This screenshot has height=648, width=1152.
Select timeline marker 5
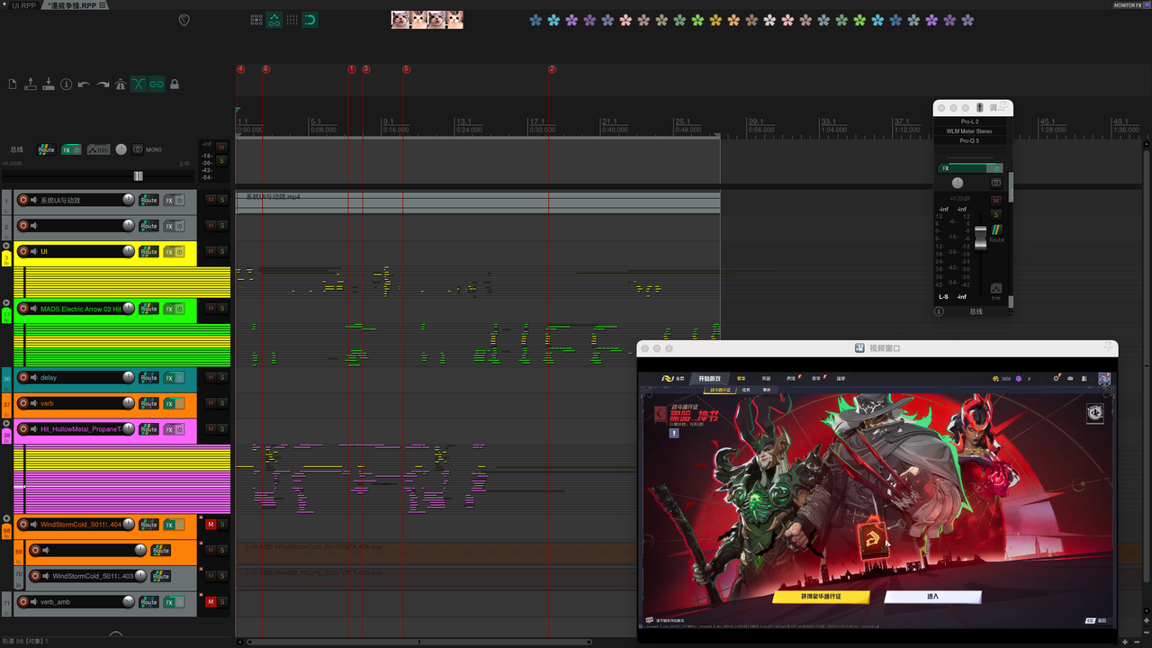point(406,69)
